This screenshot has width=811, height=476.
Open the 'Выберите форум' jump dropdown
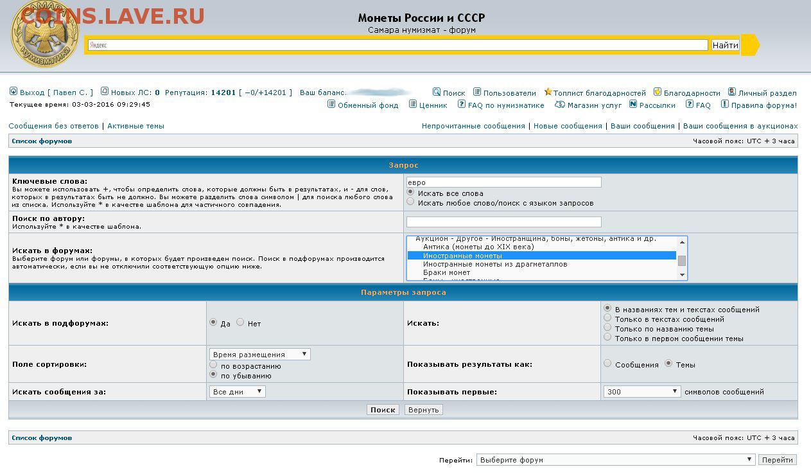pos(615,460)
